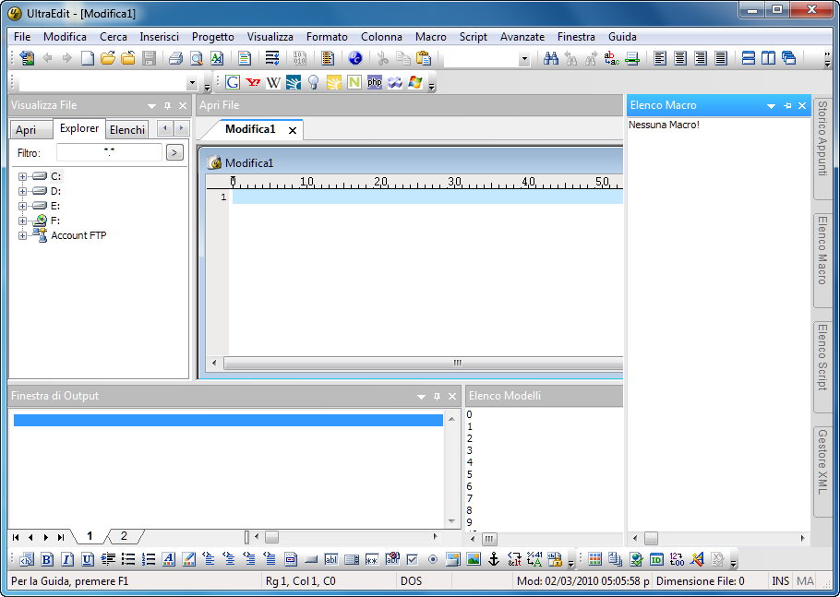Close the Finestra di Output panel

[452, 397]
